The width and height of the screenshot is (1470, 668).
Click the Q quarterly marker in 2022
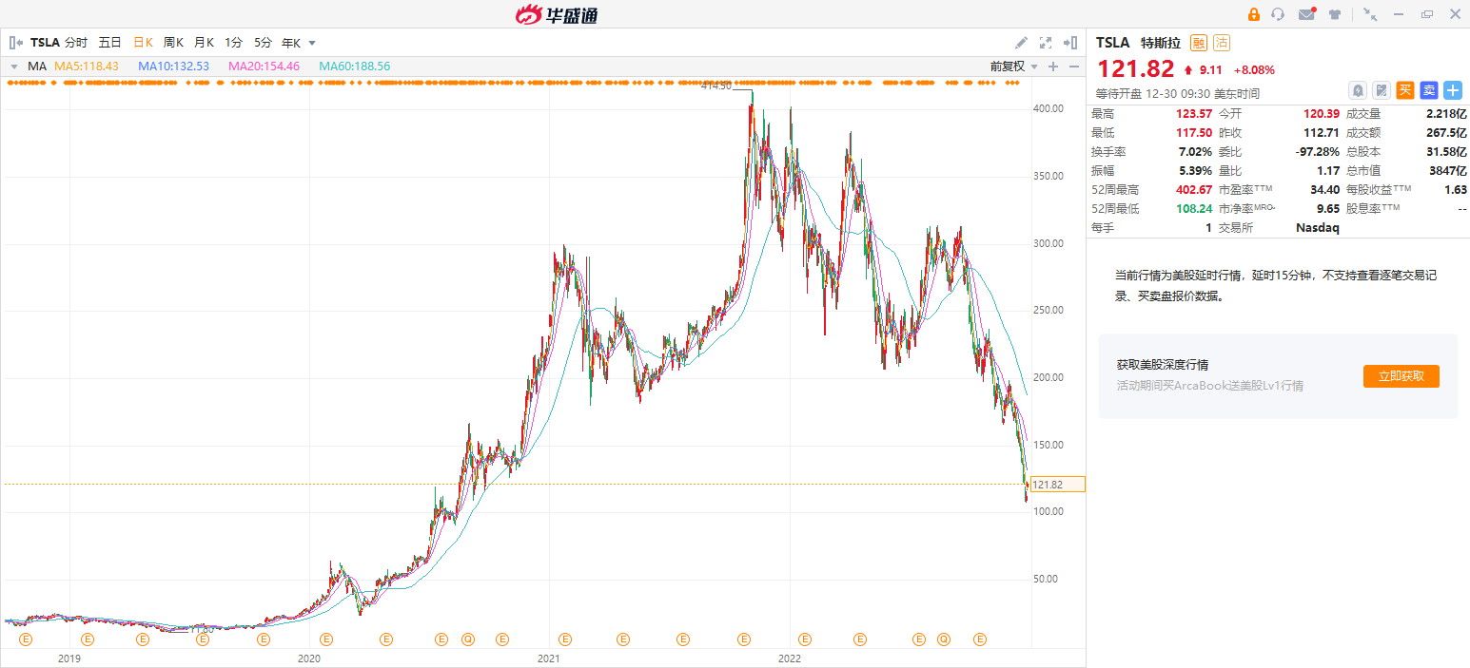point(944,639)
